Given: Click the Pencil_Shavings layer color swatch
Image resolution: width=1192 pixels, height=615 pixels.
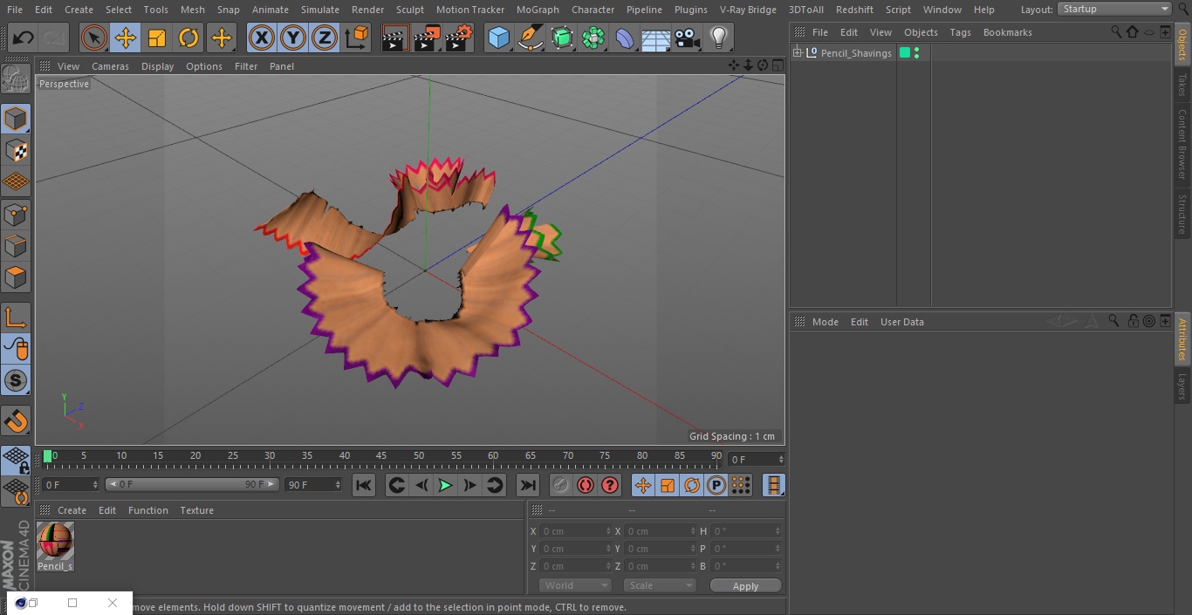Looking at the screenshot, I should pyautogui.click(x=905, y=53).
